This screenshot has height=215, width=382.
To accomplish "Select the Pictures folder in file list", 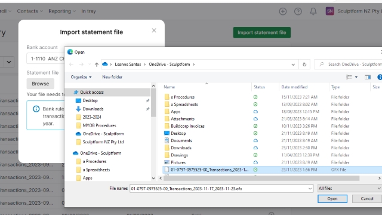I will 178,162.
